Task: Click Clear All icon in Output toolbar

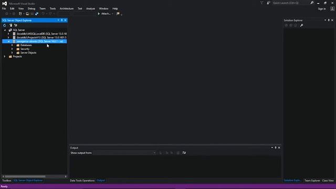Action: [x=178, y=153]
